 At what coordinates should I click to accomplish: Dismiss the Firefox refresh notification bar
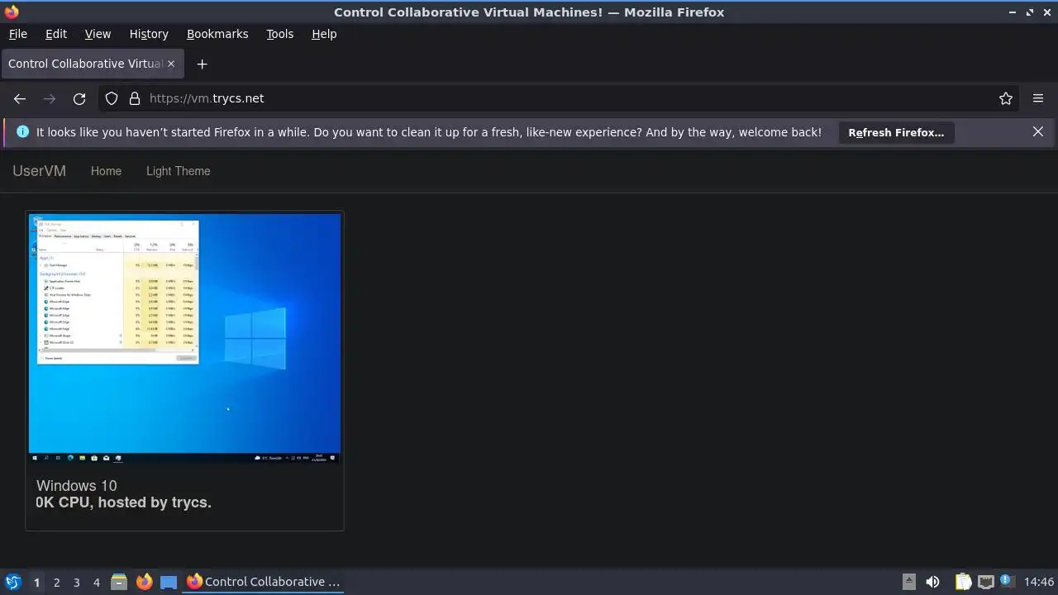click(1038, 131)
